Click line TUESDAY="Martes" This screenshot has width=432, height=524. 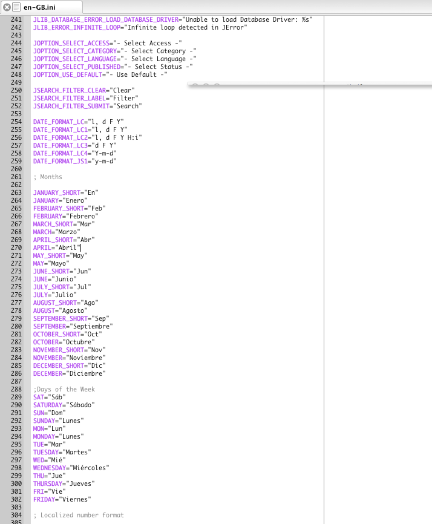[62, 452]
